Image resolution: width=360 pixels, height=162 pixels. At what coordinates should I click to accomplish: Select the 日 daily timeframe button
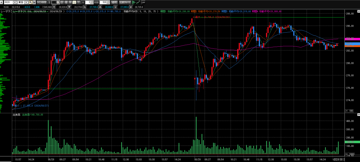click(x=61, y=2)
